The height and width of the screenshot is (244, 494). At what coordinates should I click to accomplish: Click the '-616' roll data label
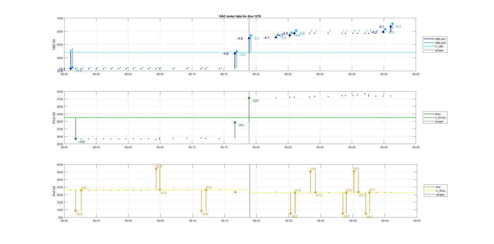[x=163, y=193]
